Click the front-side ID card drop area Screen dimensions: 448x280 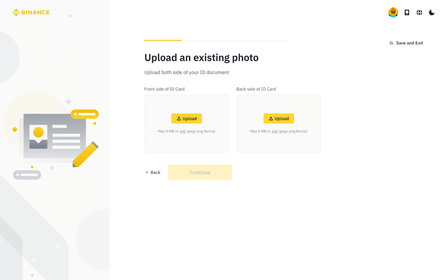186,140
